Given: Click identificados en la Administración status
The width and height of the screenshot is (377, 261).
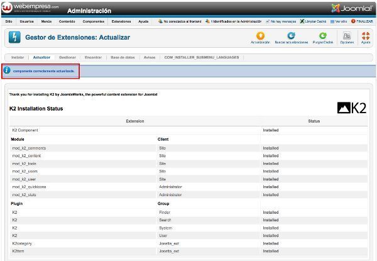Looking at the screenshot, I should tap(234, 21).
